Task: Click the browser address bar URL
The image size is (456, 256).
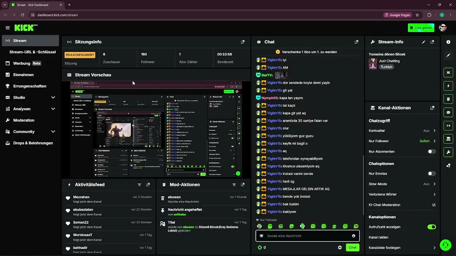Action: click(58, 15)
